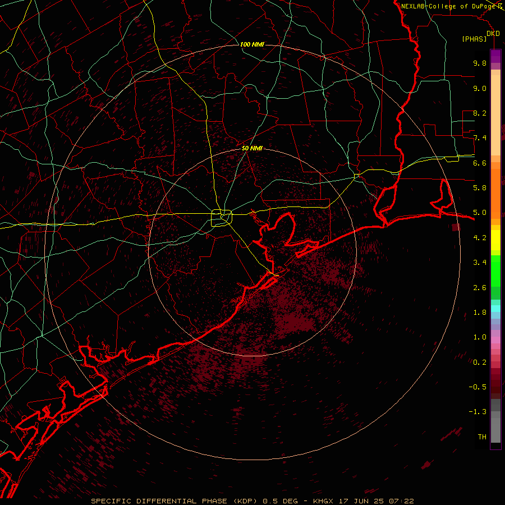505x505 pixels.
Task: Click the 07:22 time in the footer
Action: coord(401,501)
